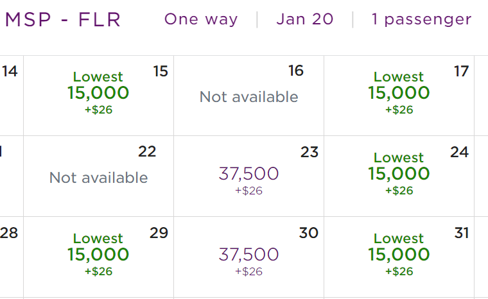Pick the 15,000 fare on January 24
Image resolution: width=488 pixels, height=299 pixels.
[399, 174]
